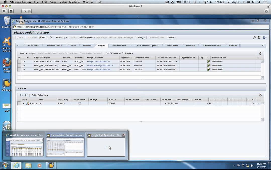
Task: Select the Product item row selector
Action: point(19,103)
